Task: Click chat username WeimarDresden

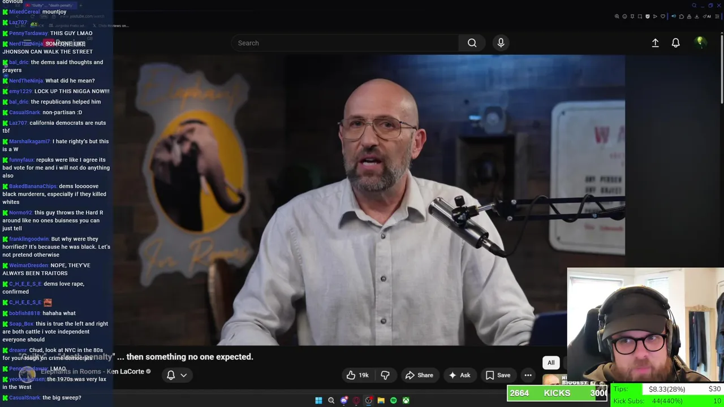Action: tap(29, 265)
